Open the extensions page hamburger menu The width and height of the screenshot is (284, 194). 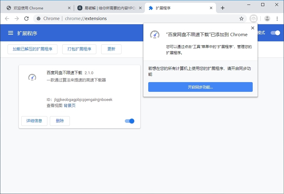[x=10, y=33]
